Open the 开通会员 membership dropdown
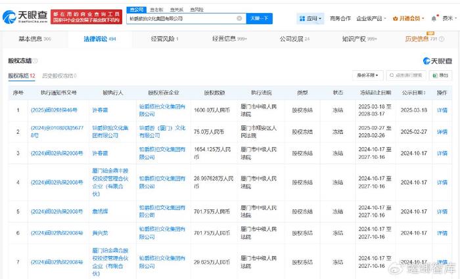The image size is (460, 279). [409, 18]
